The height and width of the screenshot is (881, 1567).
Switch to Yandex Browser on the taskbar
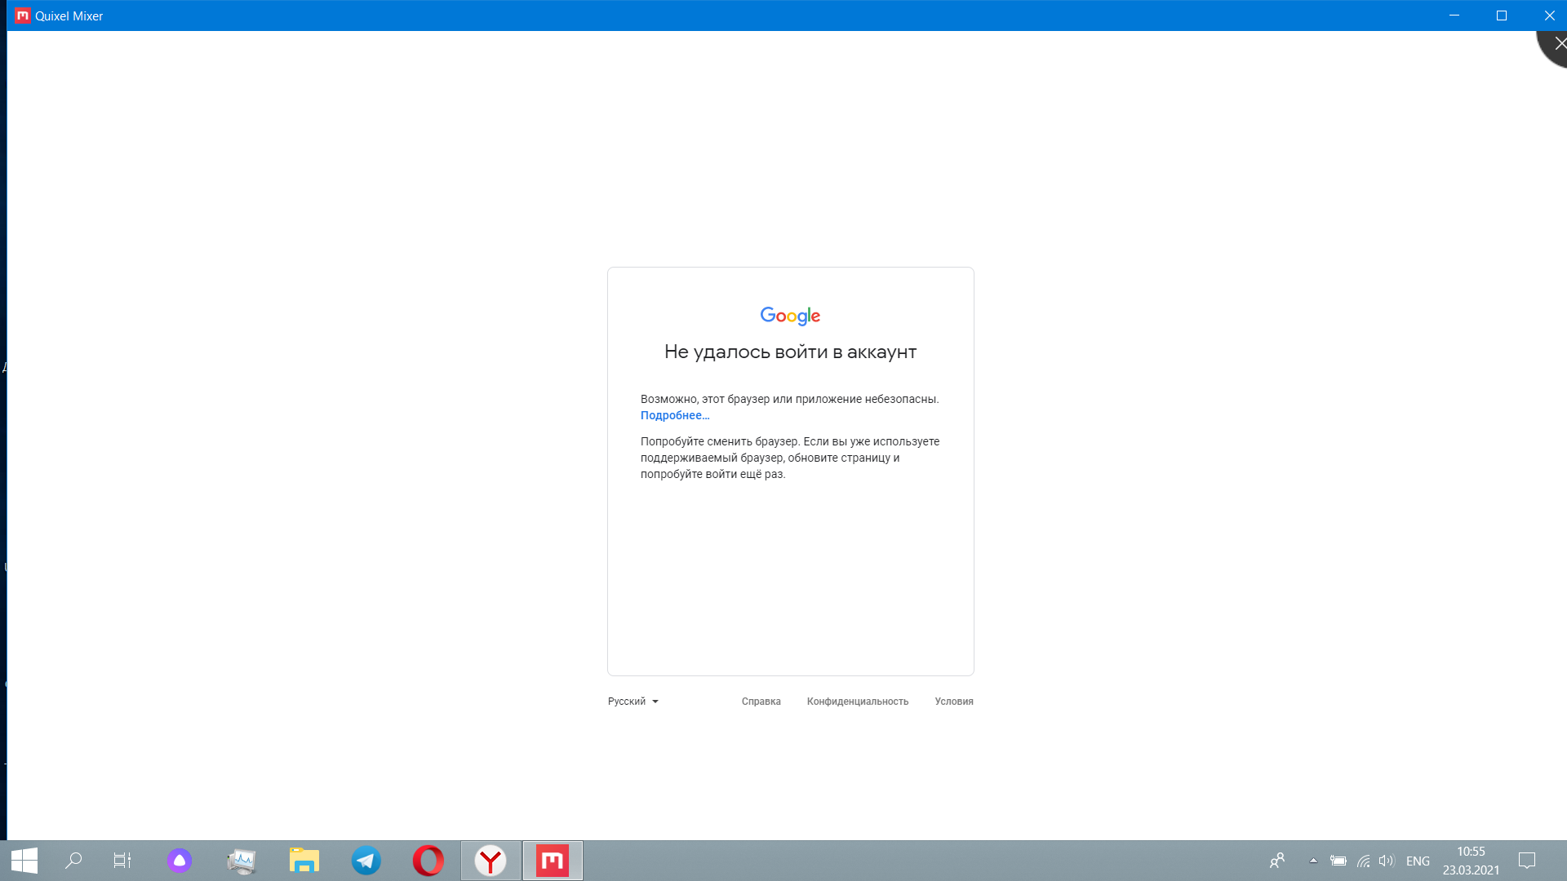(x=491, y=861)
